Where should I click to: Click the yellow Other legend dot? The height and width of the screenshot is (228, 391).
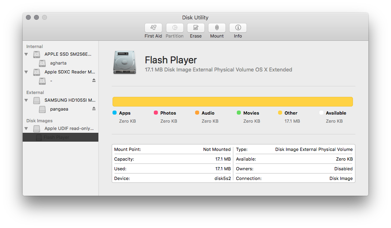[280, 113]
